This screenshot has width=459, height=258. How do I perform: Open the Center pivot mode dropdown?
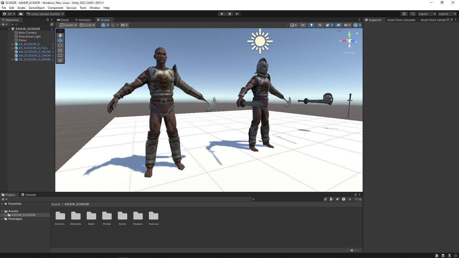tap(68, 25)
